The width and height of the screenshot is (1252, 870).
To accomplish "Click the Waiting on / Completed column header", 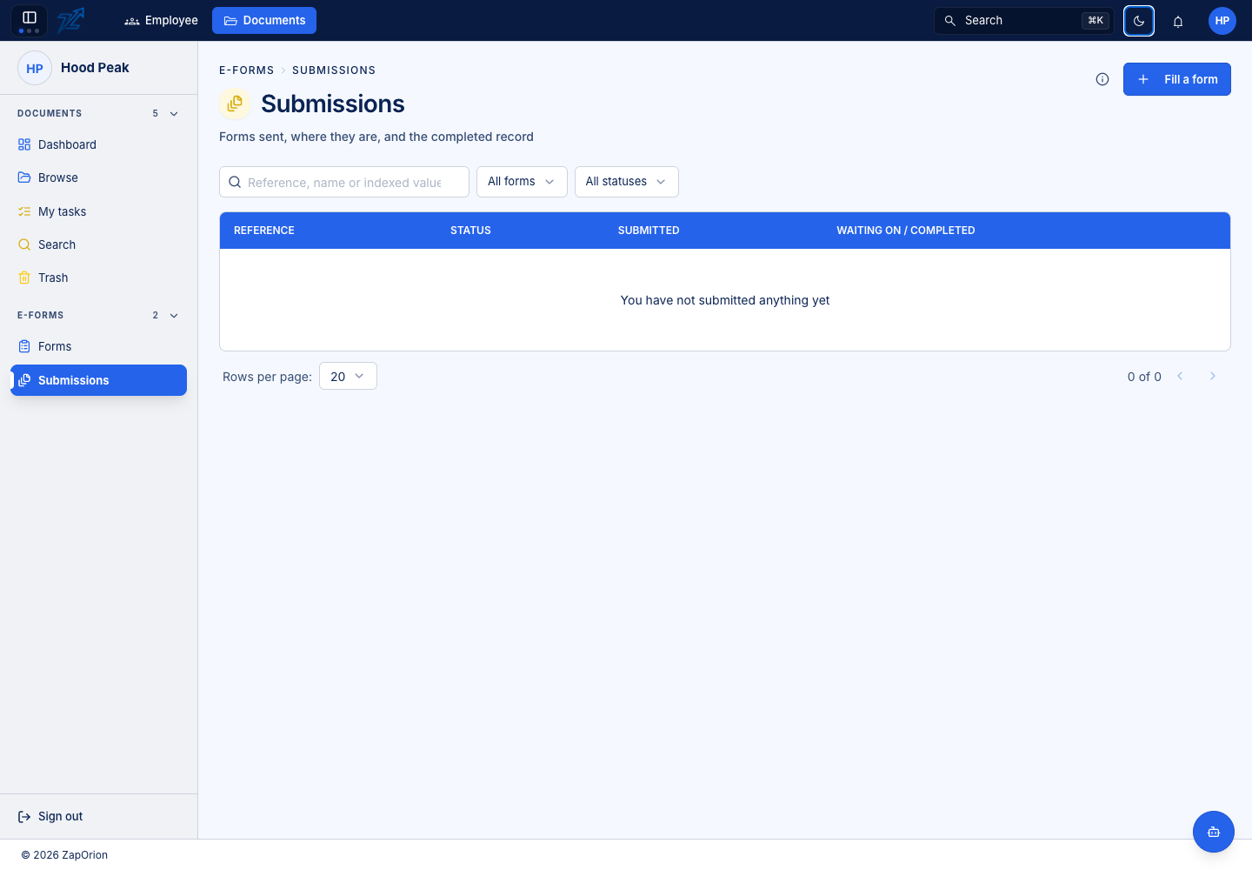I will tap(906, 231).
